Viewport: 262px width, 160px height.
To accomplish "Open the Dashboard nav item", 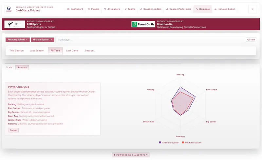I will (x=75, y=9).
